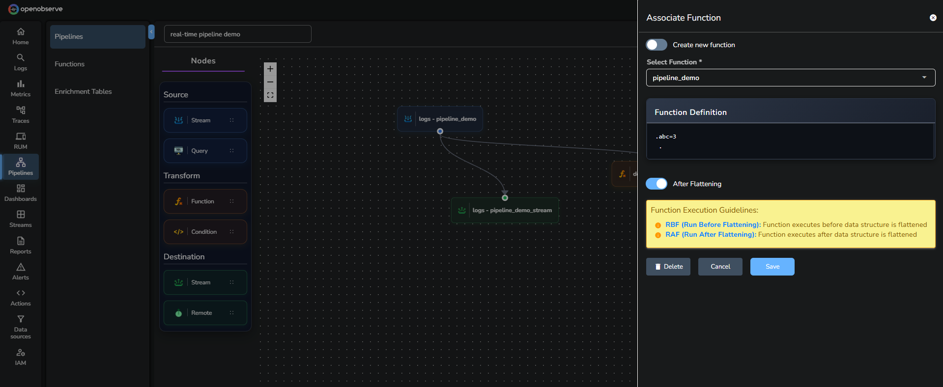Open the Select Function dropdown
The height and width of the screenshot is (387, 943).
coord(790,78)
